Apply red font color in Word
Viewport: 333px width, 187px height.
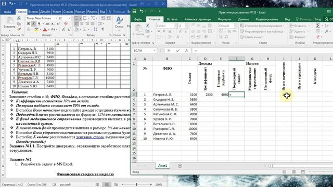(x=45, y=30)
